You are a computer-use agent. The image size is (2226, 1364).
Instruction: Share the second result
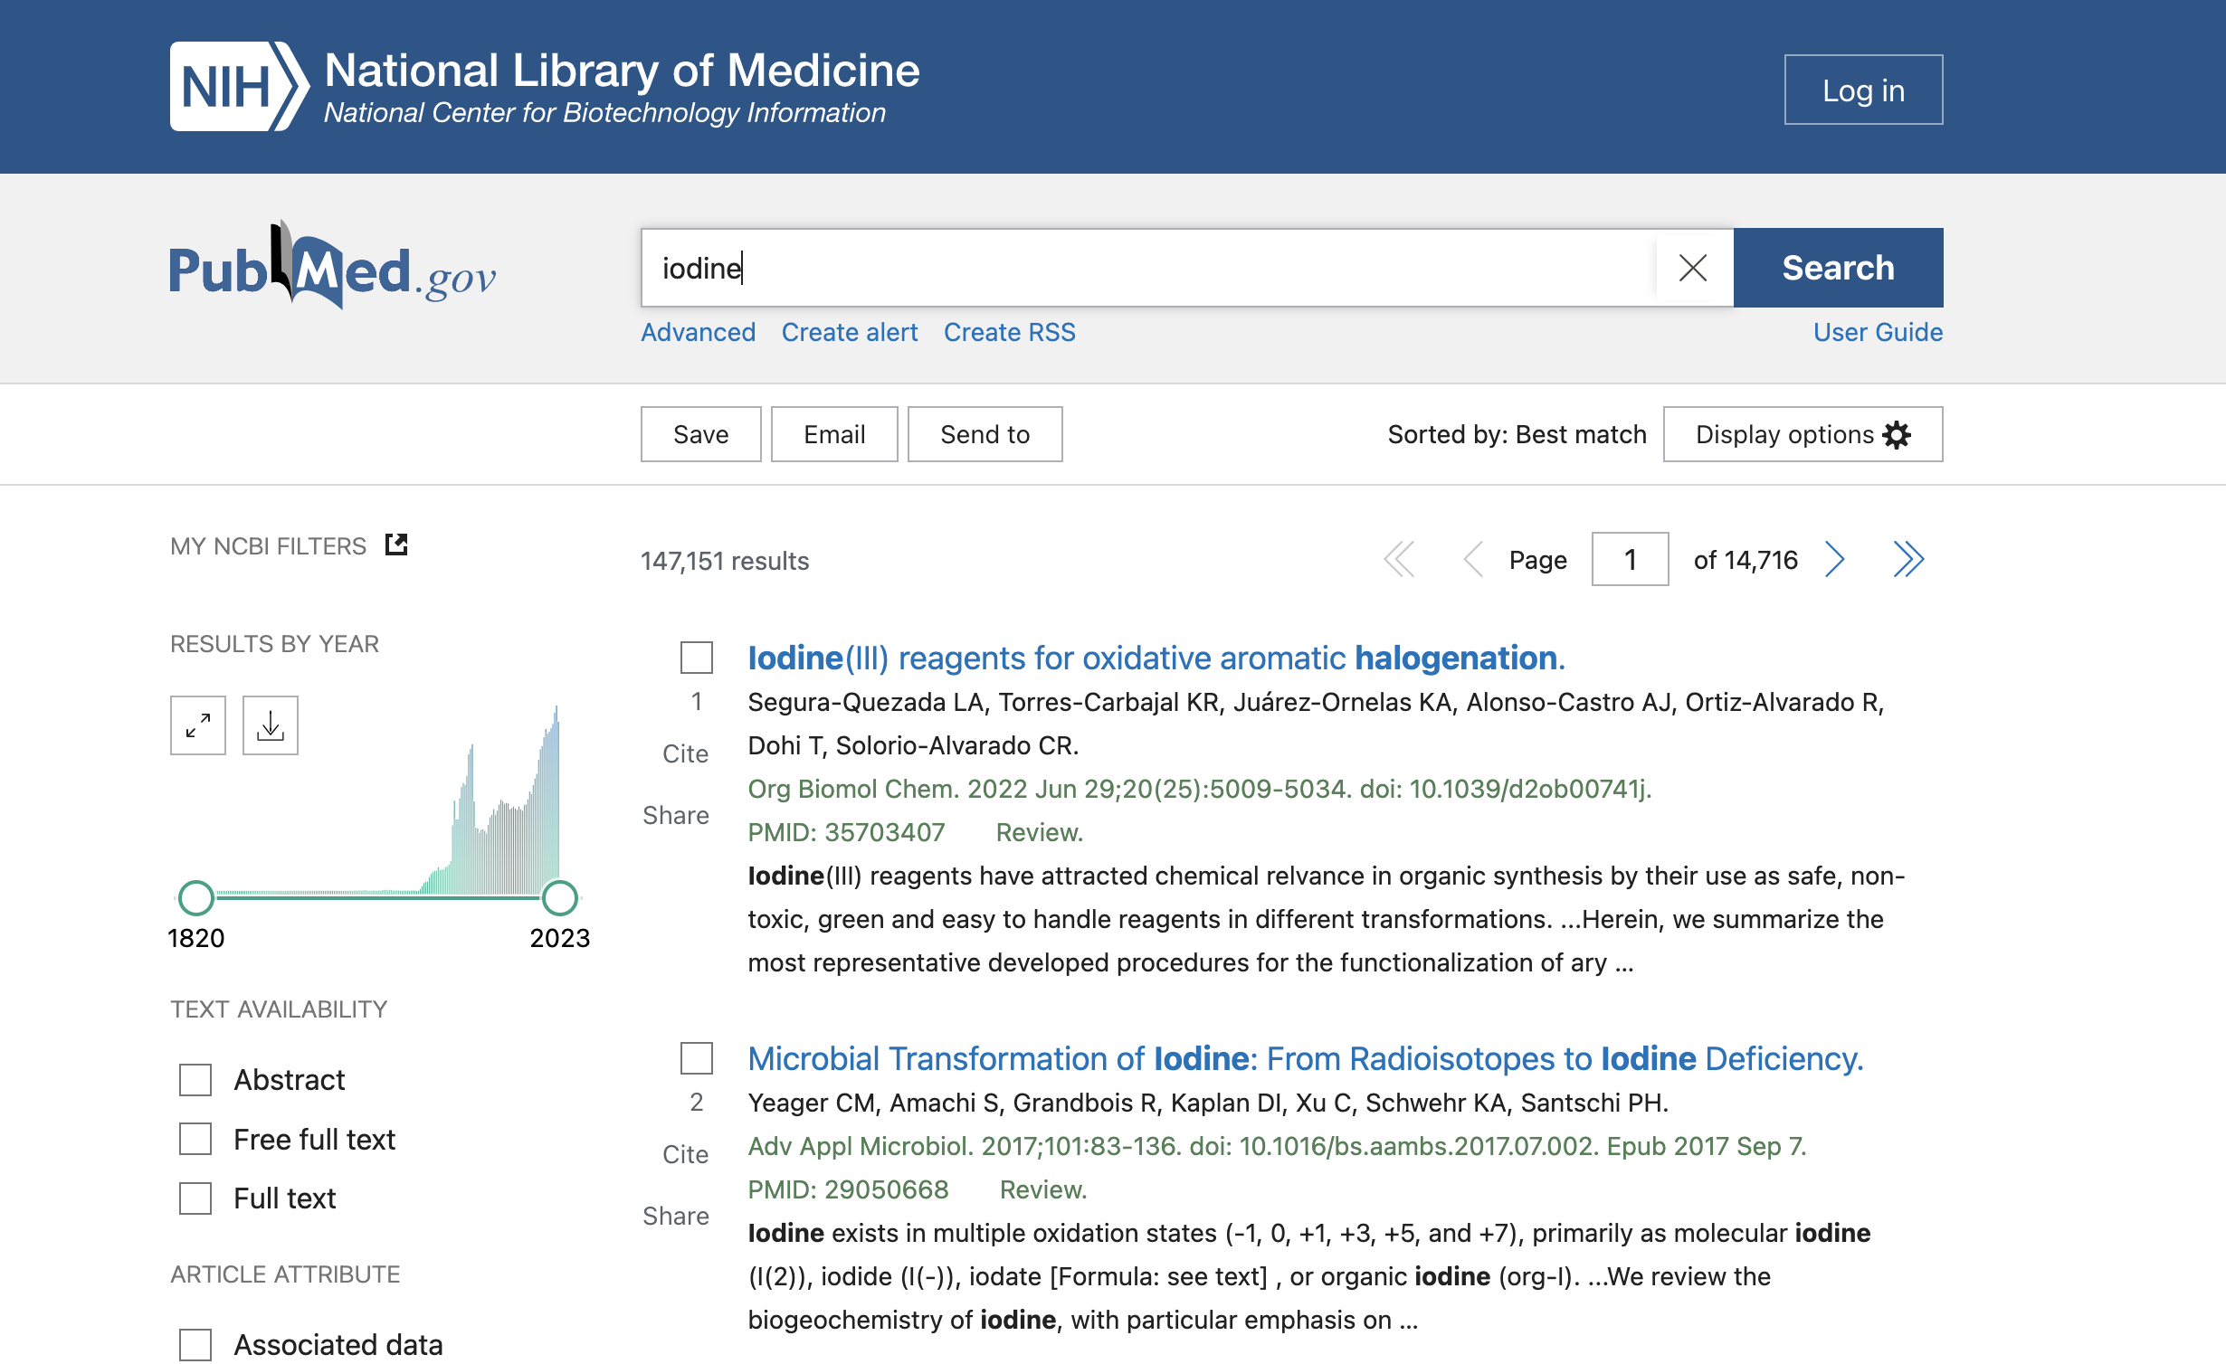[676, 1216]
